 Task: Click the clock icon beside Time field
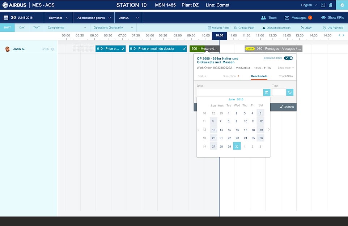[x=290, y=92]
